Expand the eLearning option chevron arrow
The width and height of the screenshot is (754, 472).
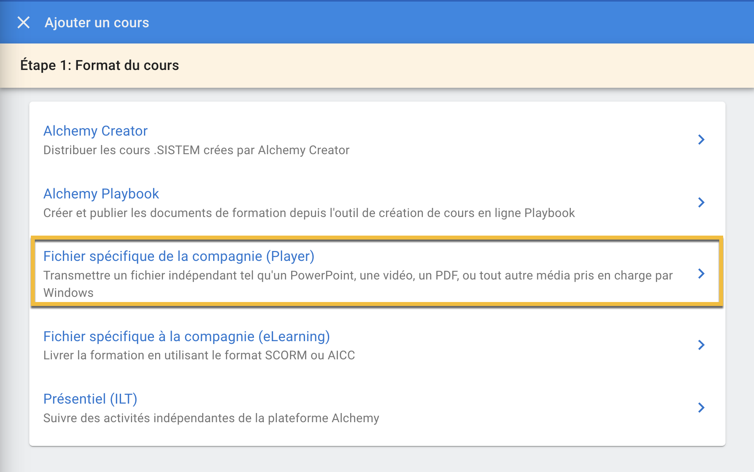[702, 345]
